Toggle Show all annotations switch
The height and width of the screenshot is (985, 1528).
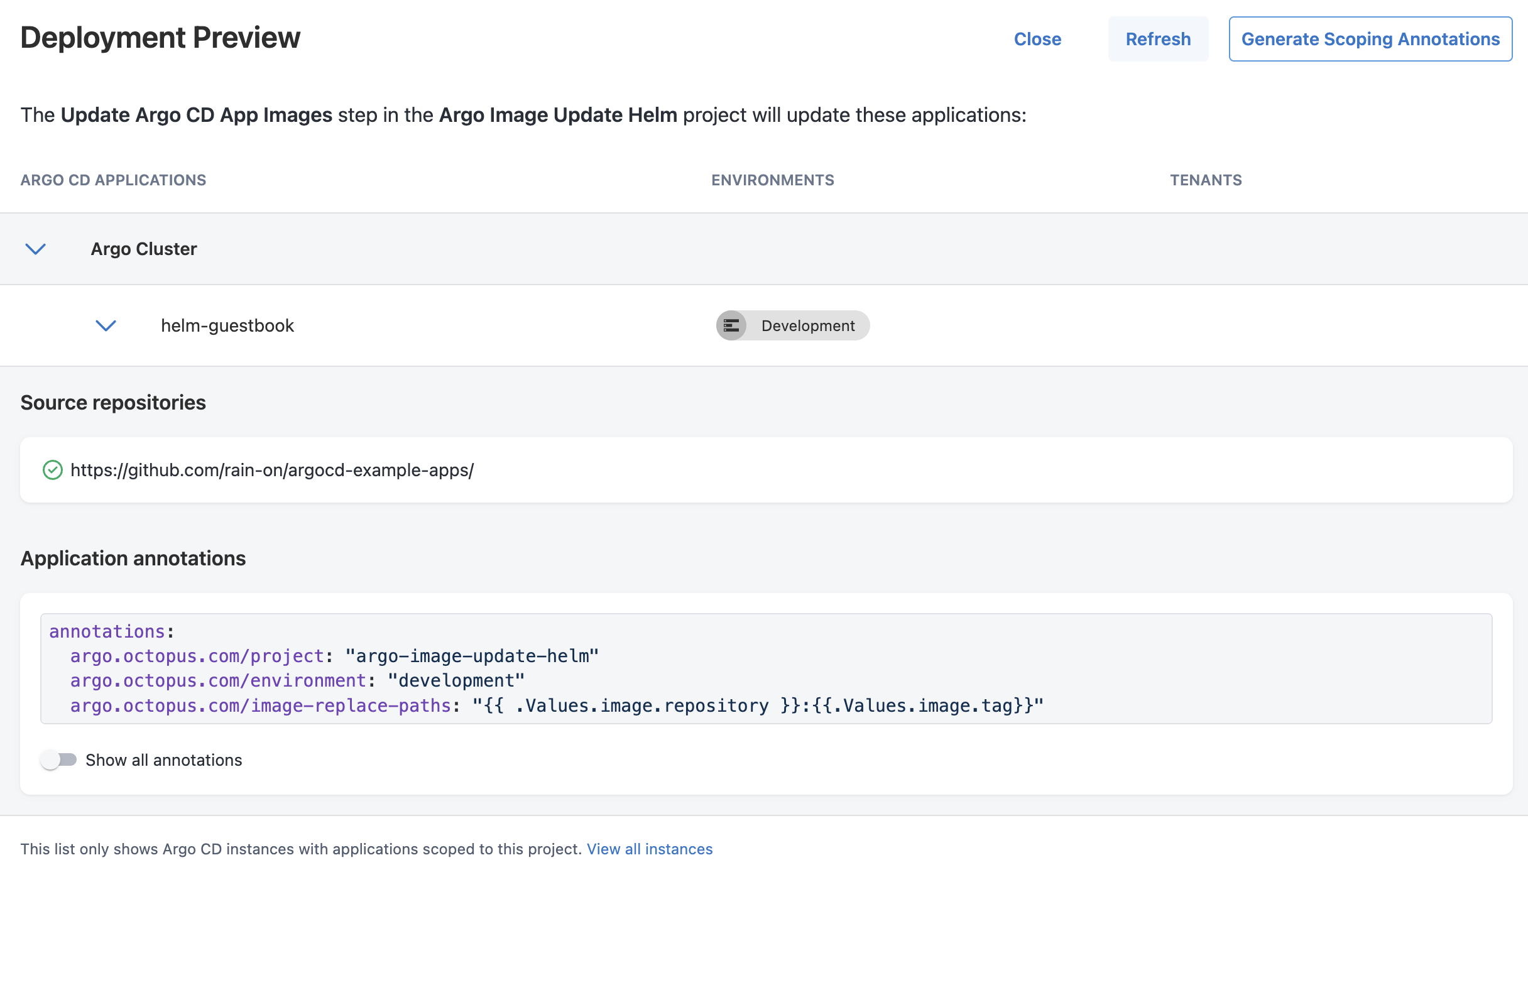click(59, 760)
